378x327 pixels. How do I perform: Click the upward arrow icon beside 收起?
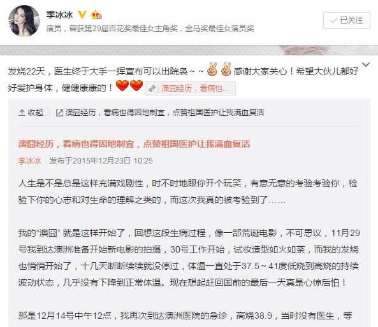point(22,113)
